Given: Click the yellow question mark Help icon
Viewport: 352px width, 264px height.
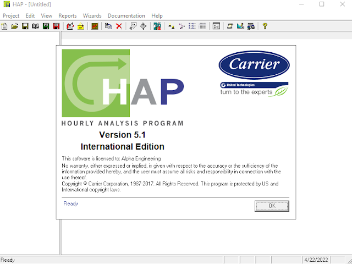Looking at the screenshot, I should (265, 26).
